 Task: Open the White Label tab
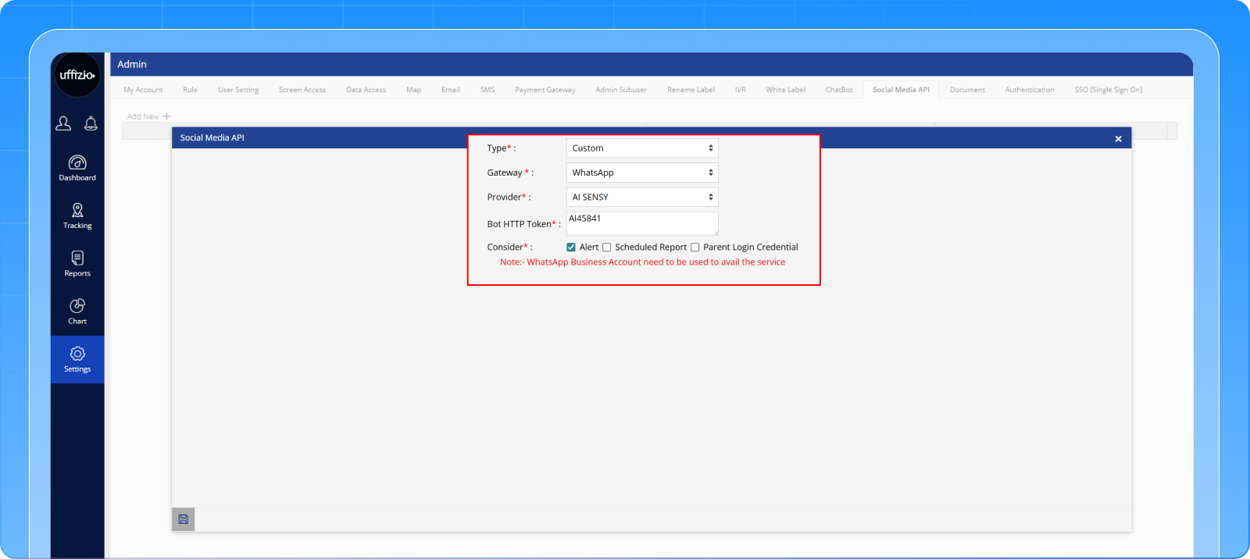(785, 90)
